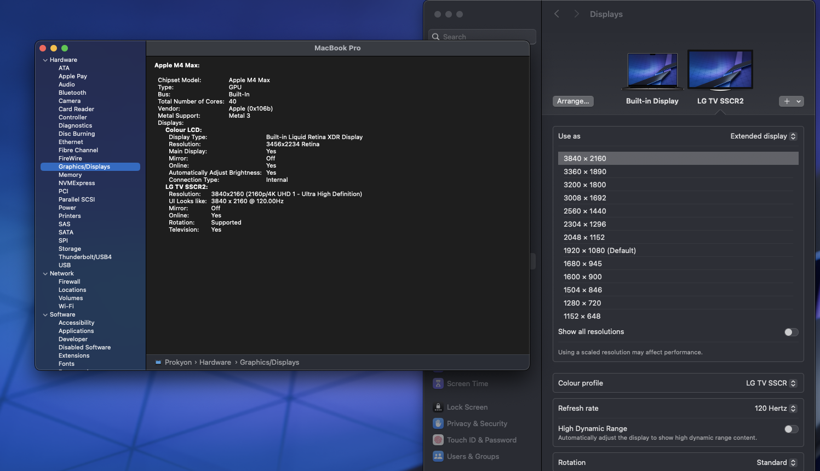
Task: Open the dropdown arrow beside plus button
Action: [x=799, y=101]
